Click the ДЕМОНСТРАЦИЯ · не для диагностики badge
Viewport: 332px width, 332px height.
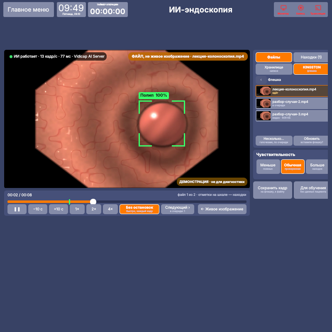212,182
